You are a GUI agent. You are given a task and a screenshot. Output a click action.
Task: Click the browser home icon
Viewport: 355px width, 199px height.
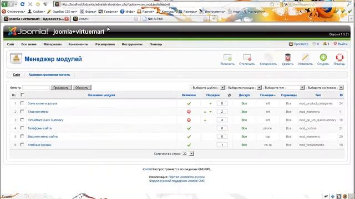38,4
